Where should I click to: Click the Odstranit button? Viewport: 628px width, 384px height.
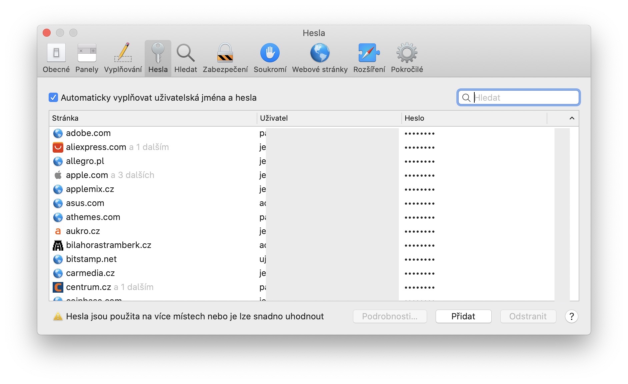coord(528,316)
